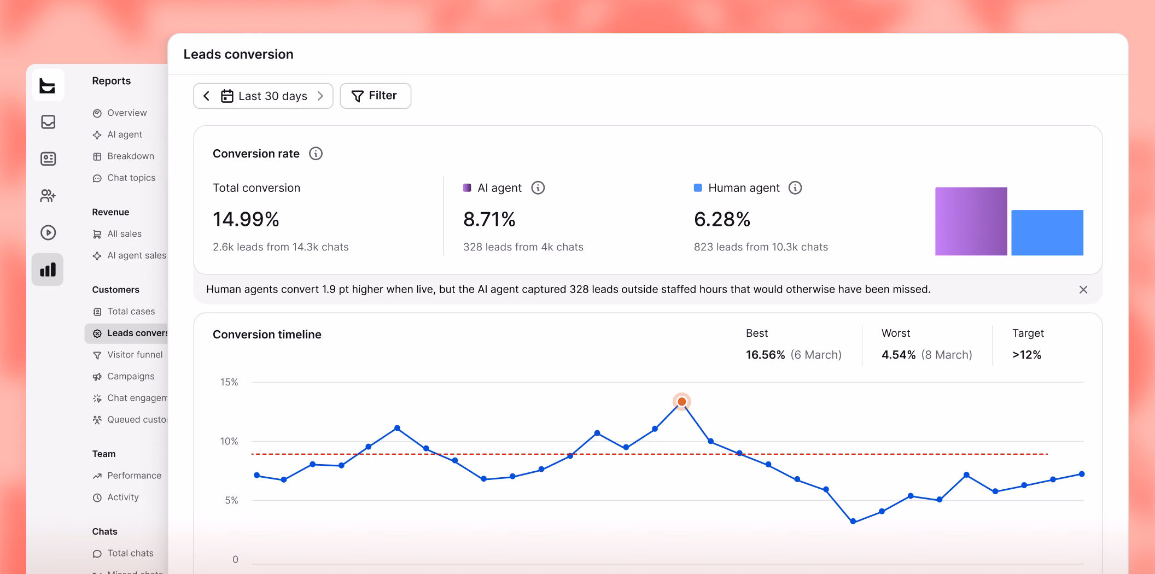This screenshot has height=574, width=1155.
Task: Open the contact card icon in rail
Action: click(48, 159)
